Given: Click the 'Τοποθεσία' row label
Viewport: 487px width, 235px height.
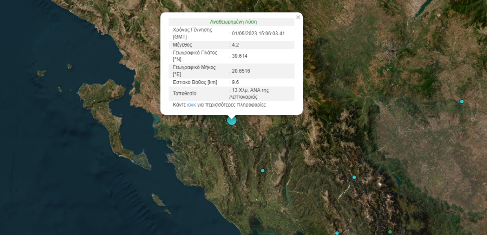Looking at the screenshot, I should point(185,94).
